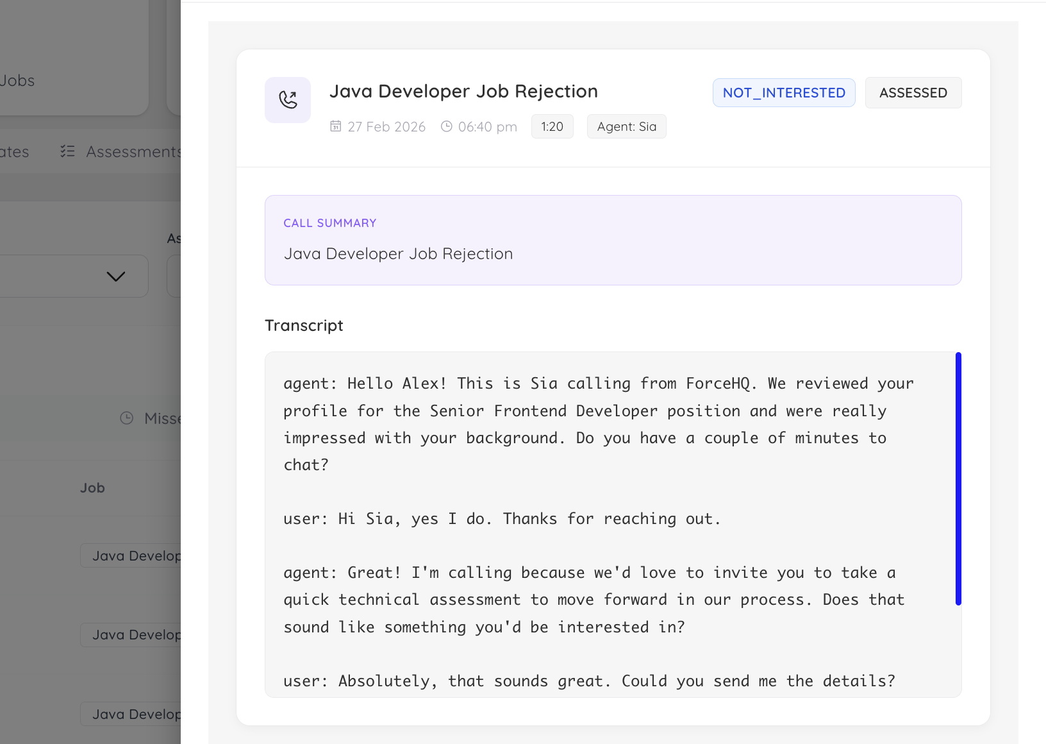Click the Agent: Sia chip

627,126
